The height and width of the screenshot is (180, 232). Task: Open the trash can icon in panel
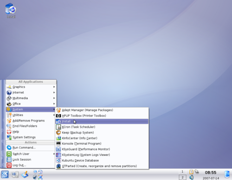(x=227, y=174)
